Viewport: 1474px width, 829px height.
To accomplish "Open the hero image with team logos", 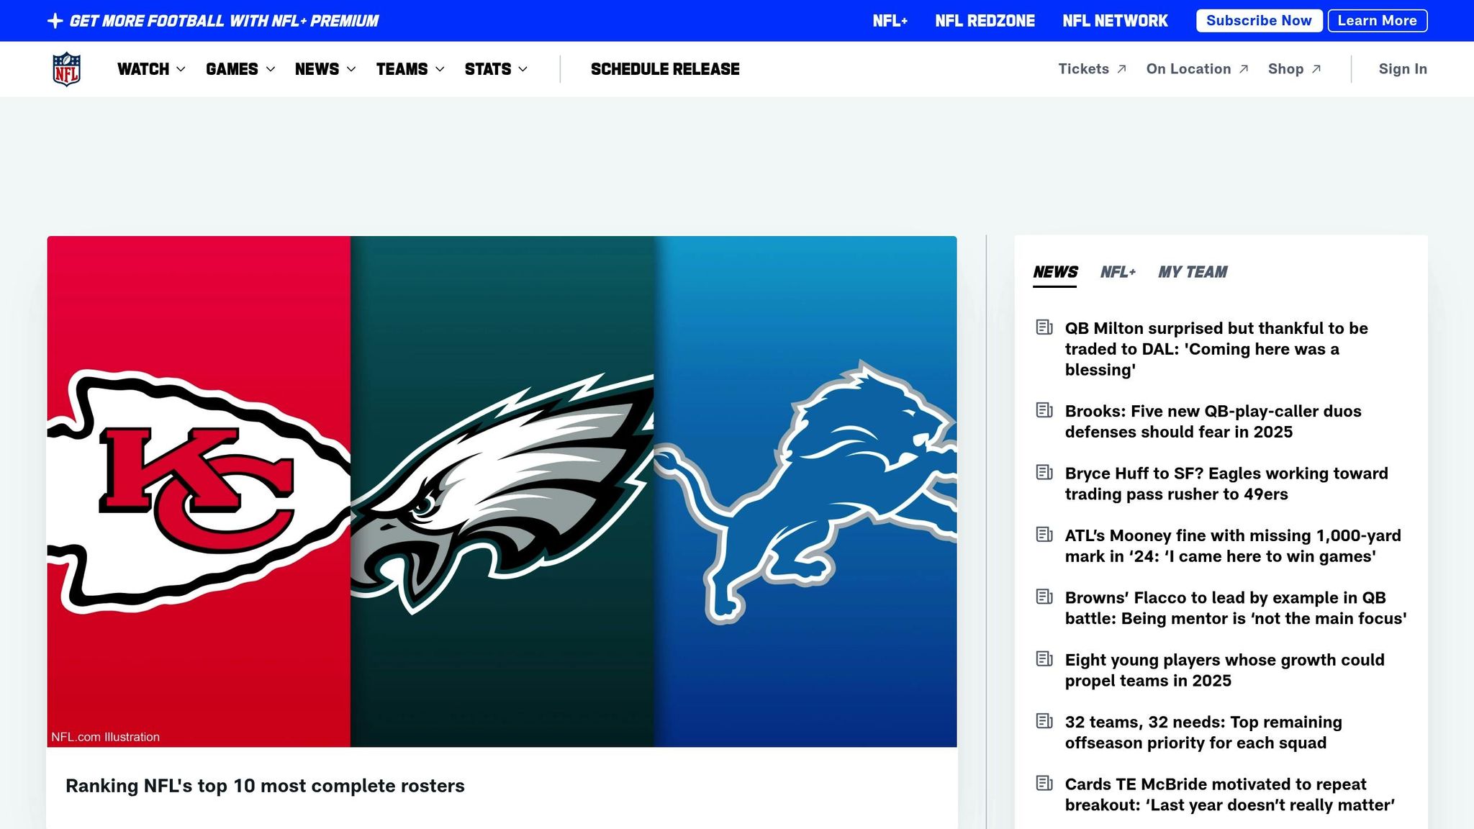I will [x=502, y=491].
